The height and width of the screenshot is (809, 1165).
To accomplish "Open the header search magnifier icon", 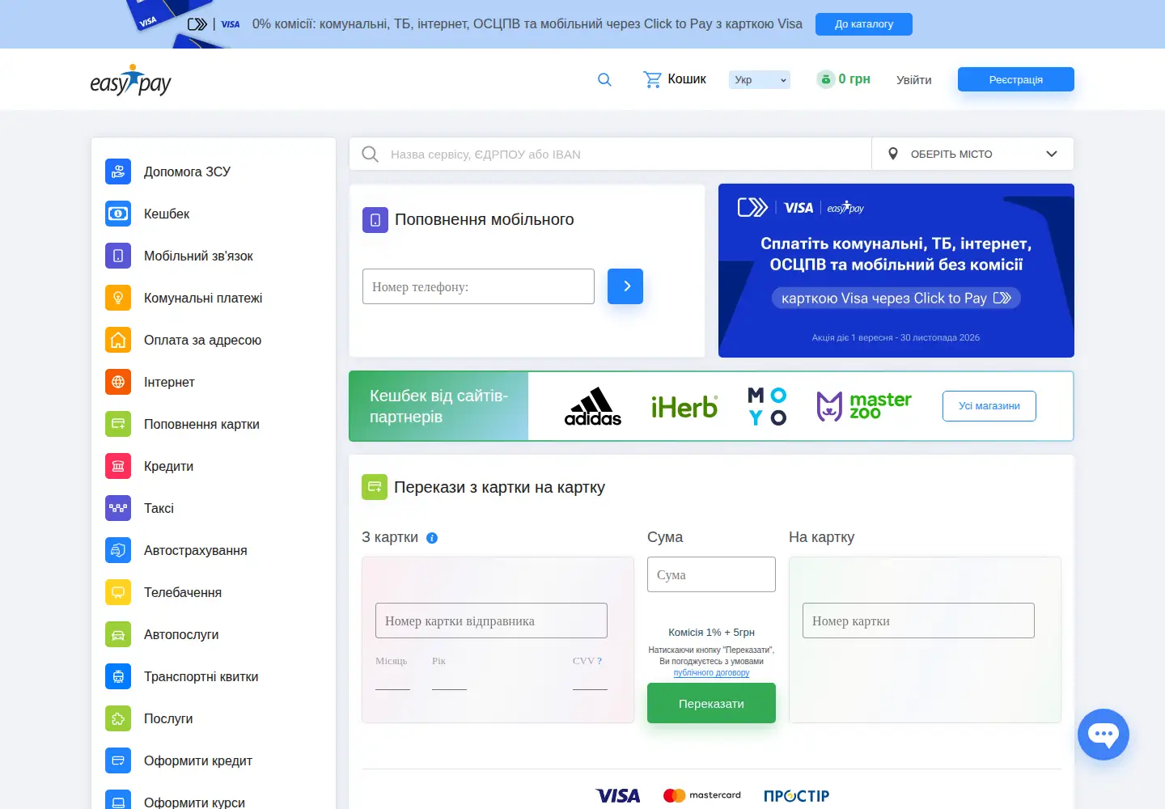I will click(x=604, y=79).
